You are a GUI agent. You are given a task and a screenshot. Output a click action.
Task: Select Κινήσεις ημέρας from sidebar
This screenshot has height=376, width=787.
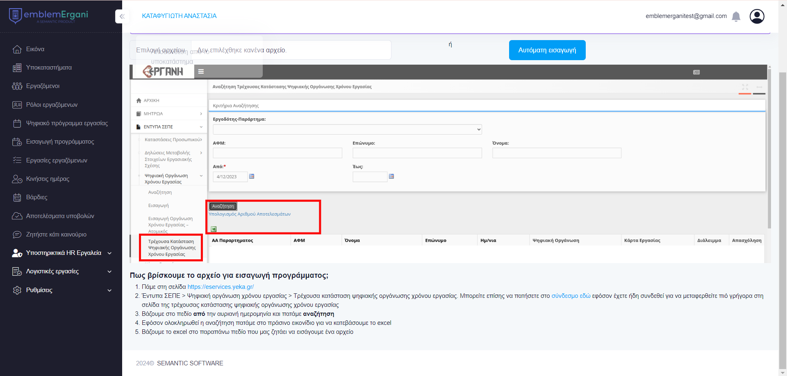pyautogui.click(x=48, y=179)
